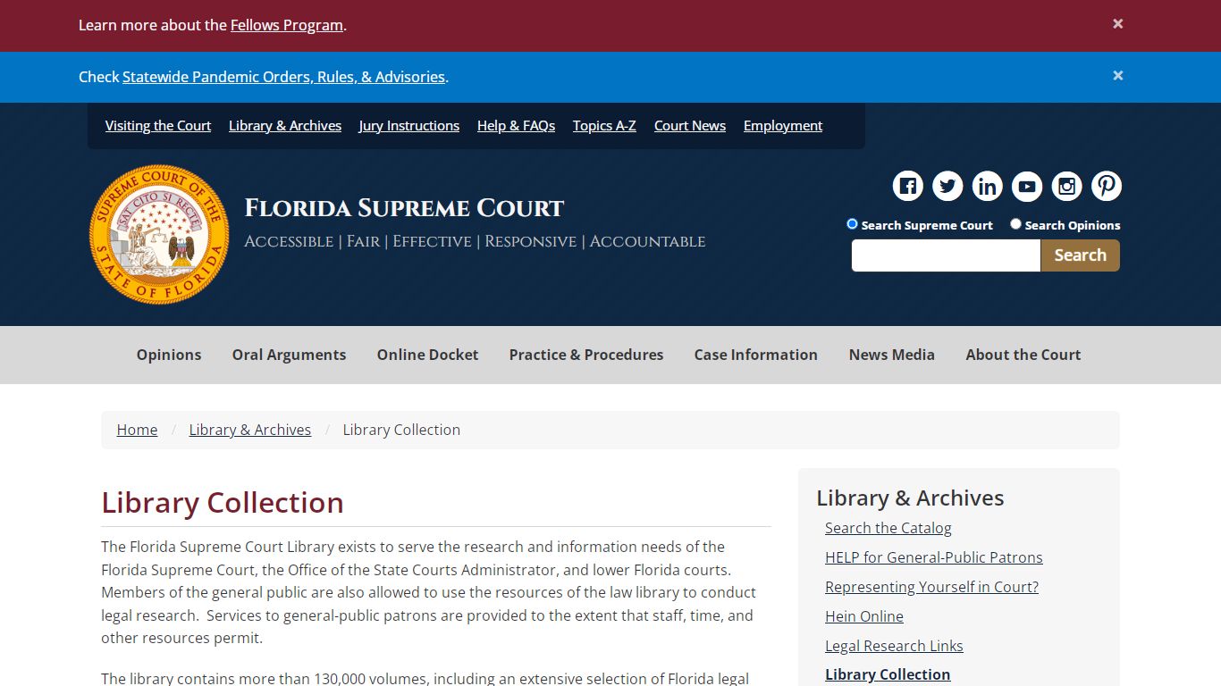Open the LinkedIn social icon
Image resolution: width=1221 pixels, height=686 pixels.
(x=988, y=186)
